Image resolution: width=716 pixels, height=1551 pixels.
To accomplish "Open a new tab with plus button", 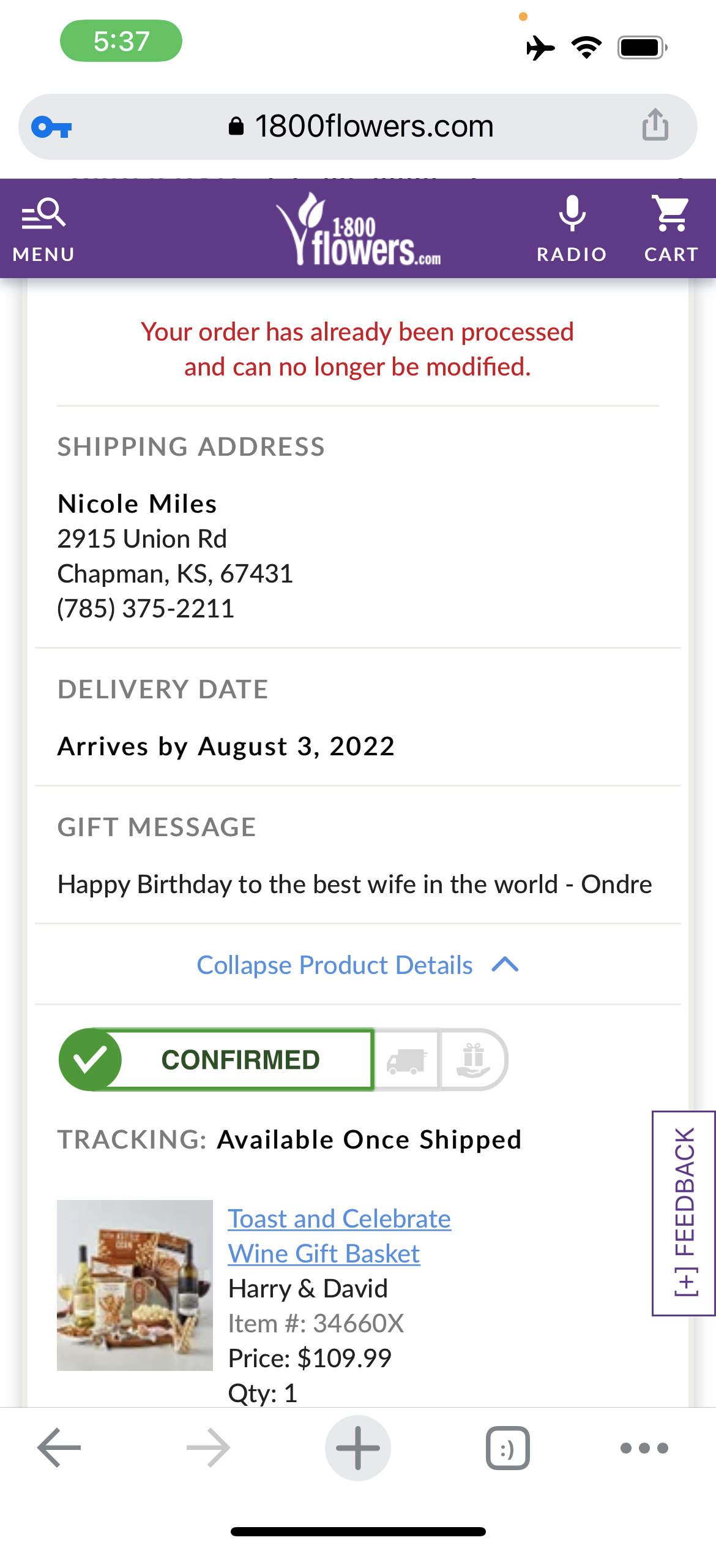I will pos(358,1447).
